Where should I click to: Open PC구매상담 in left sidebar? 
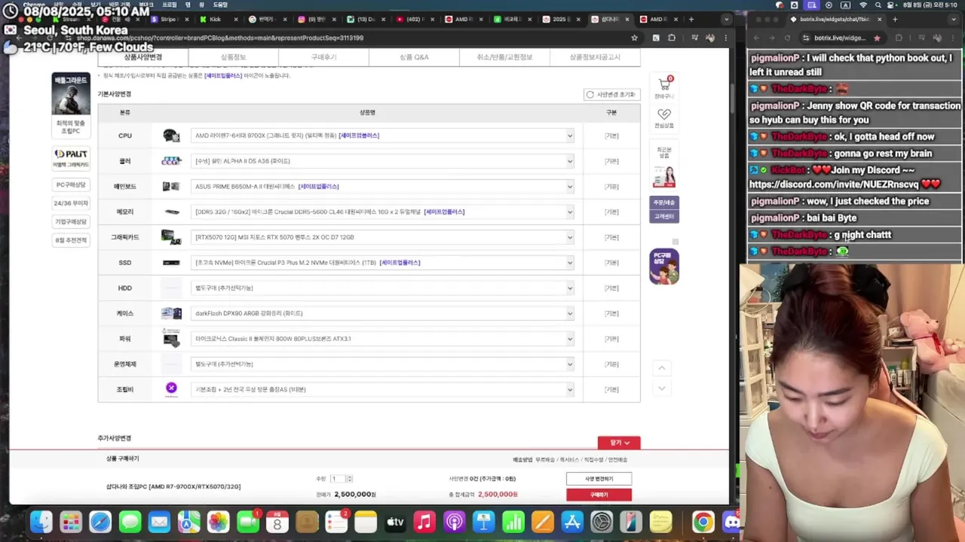tap(71, 184)
